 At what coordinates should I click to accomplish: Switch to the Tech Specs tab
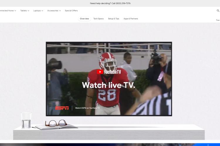click(99, 19)
